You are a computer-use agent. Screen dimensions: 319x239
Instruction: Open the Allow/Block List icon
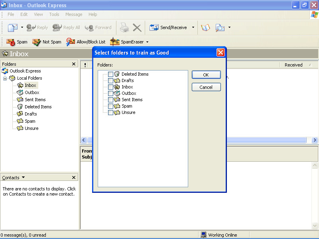(x=71, y=42)
